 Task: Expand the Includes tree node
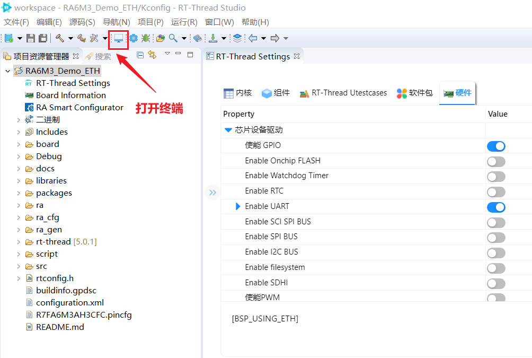[19, 132]
